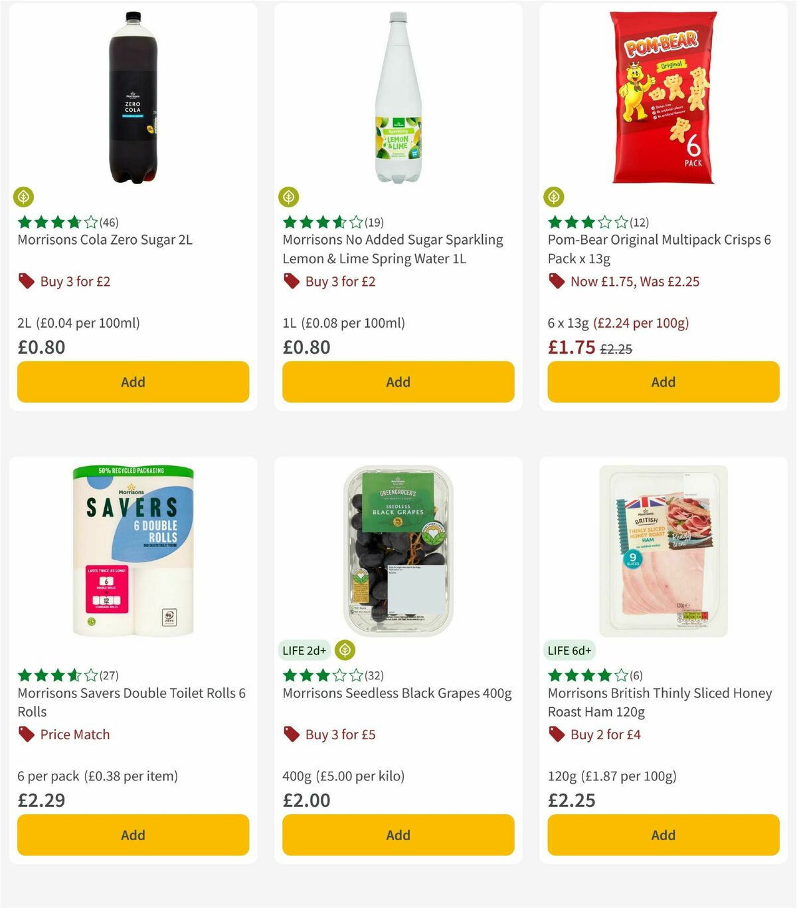Click the green leaf badge on Pom-Bear Crisps
Screen dimensions: 797x908
555,197
